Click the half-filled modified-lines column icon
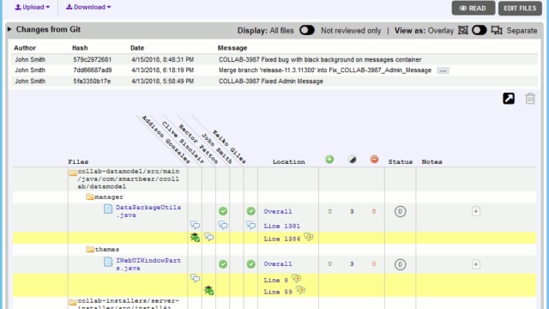 click(x=352, y=160)
